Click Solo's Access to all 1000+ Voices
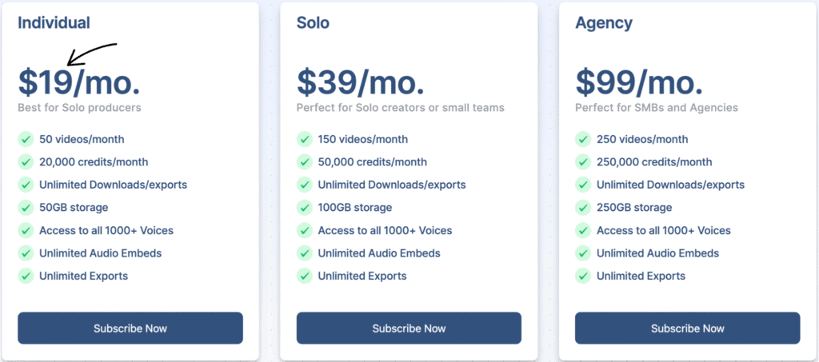 coord(385,231)
